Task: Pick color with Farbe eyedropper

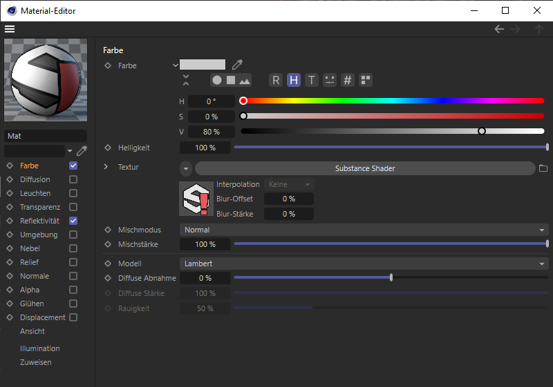Action: [x=237, y=64]
